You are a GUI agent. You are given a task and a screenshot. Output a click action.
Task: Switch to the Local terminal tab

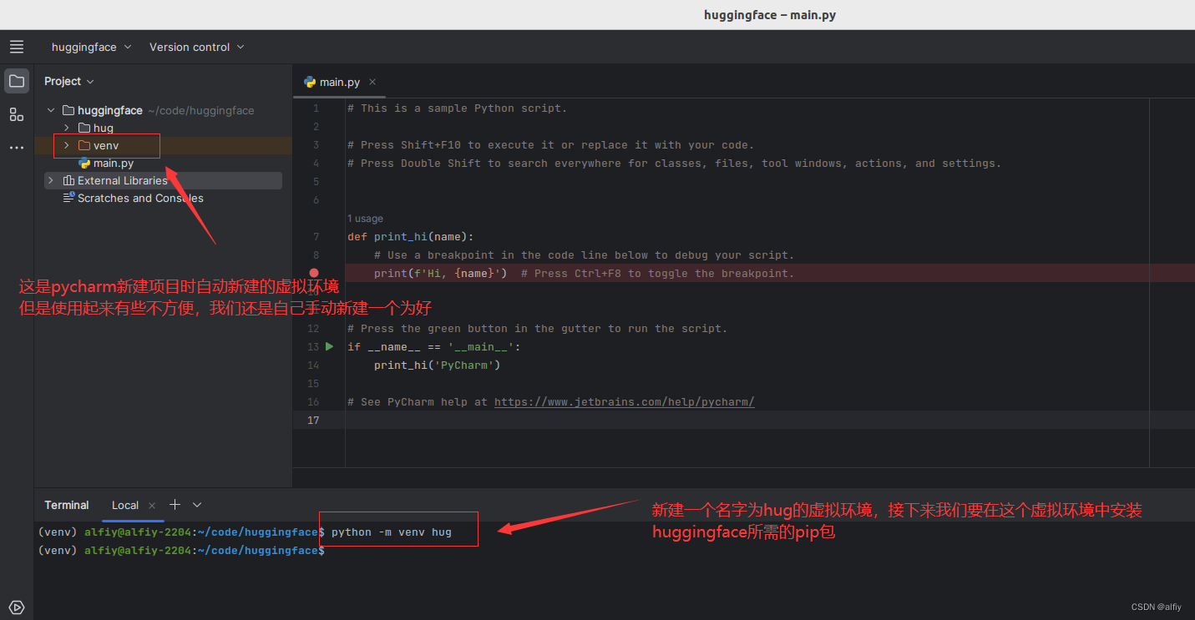(x=125, y=505)
